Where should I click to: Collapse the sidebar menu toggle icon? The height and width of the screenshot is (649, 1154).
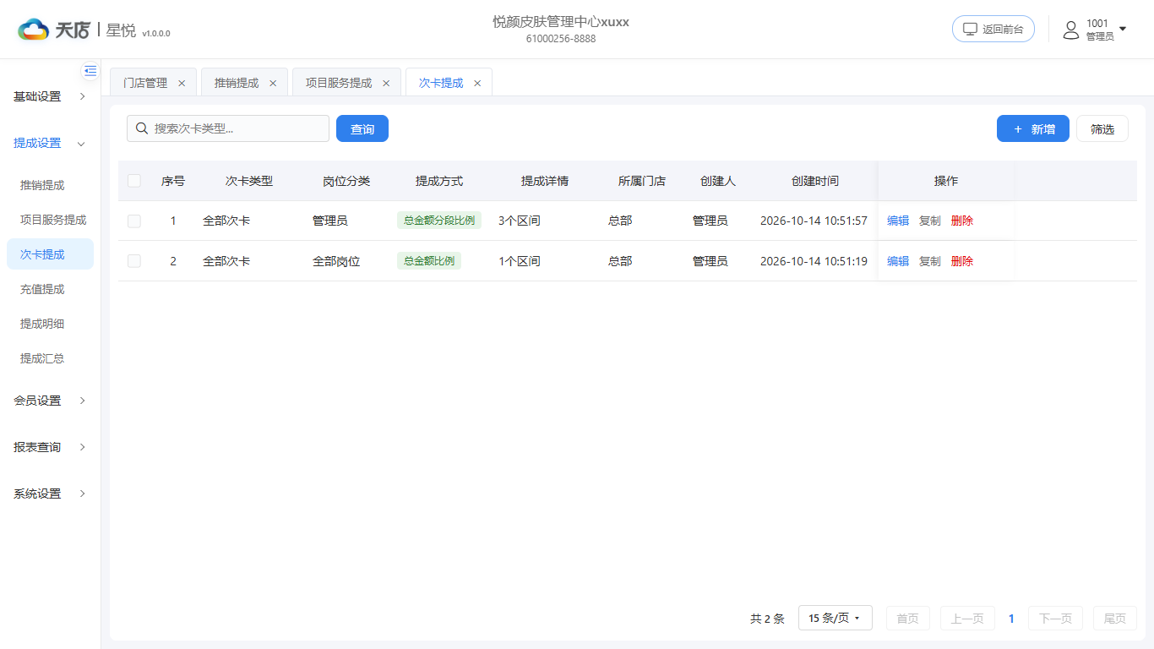tap(90, 70)
